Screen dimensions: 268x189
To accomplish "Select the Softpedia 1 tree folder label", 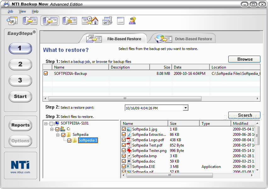I will click(88, 140).
